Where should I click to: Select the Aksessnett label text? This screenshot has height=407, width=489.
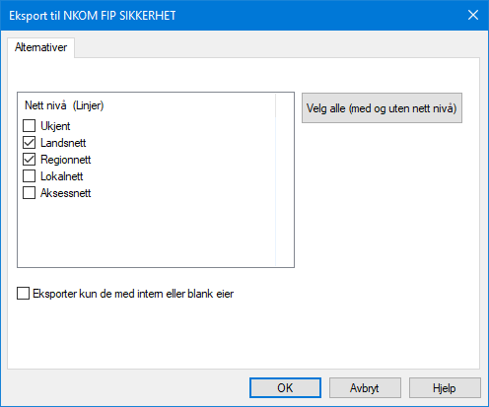(x=66, y=193)
